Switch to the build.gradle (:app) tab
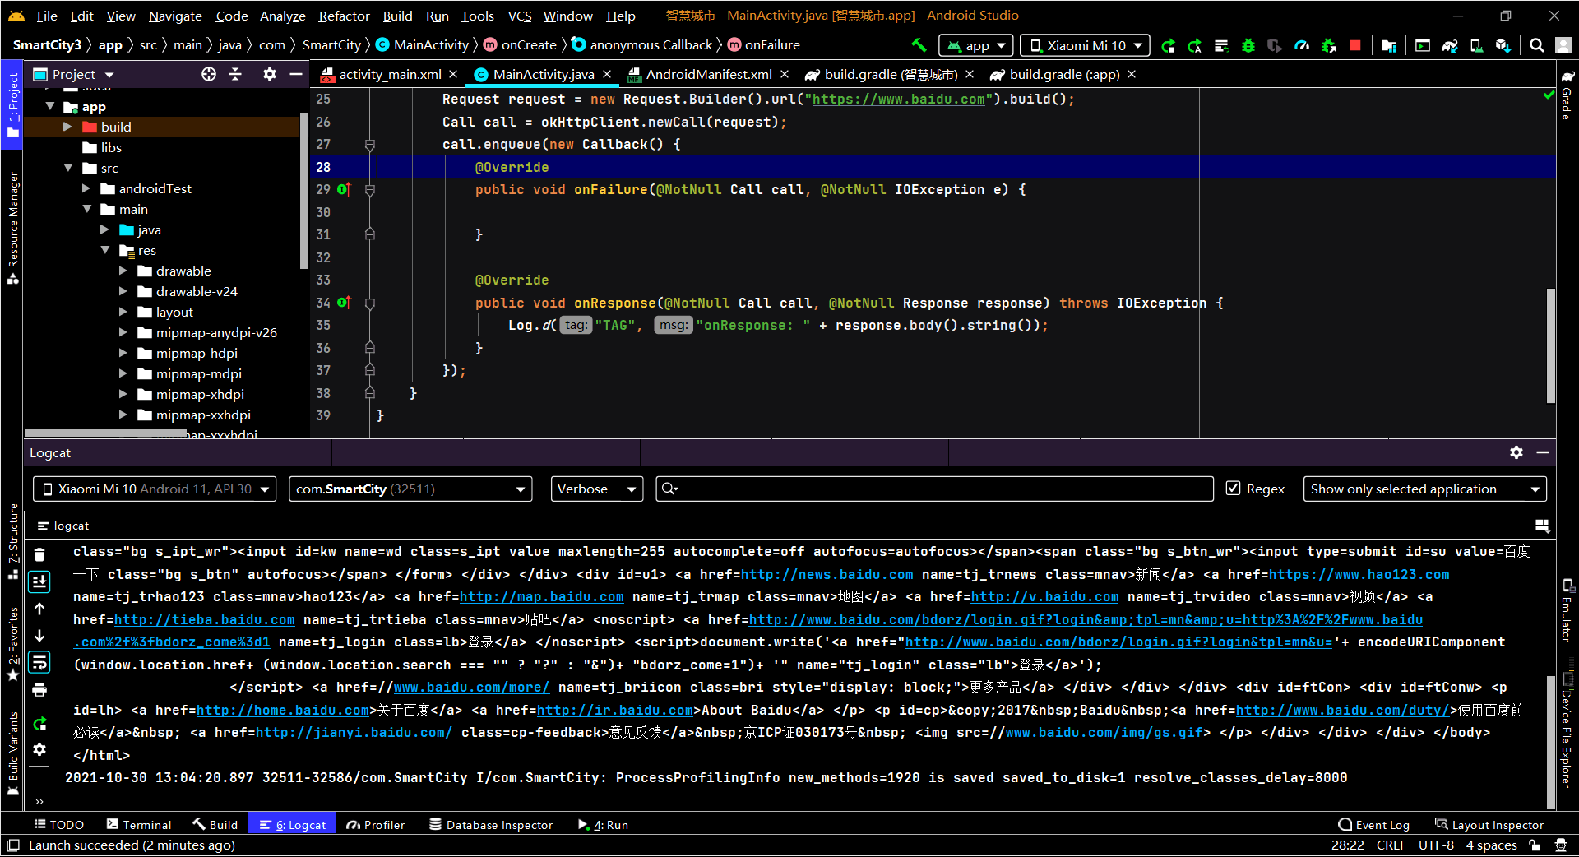The width and height of the screenshot is (1579, 857). click(1064, 74)
